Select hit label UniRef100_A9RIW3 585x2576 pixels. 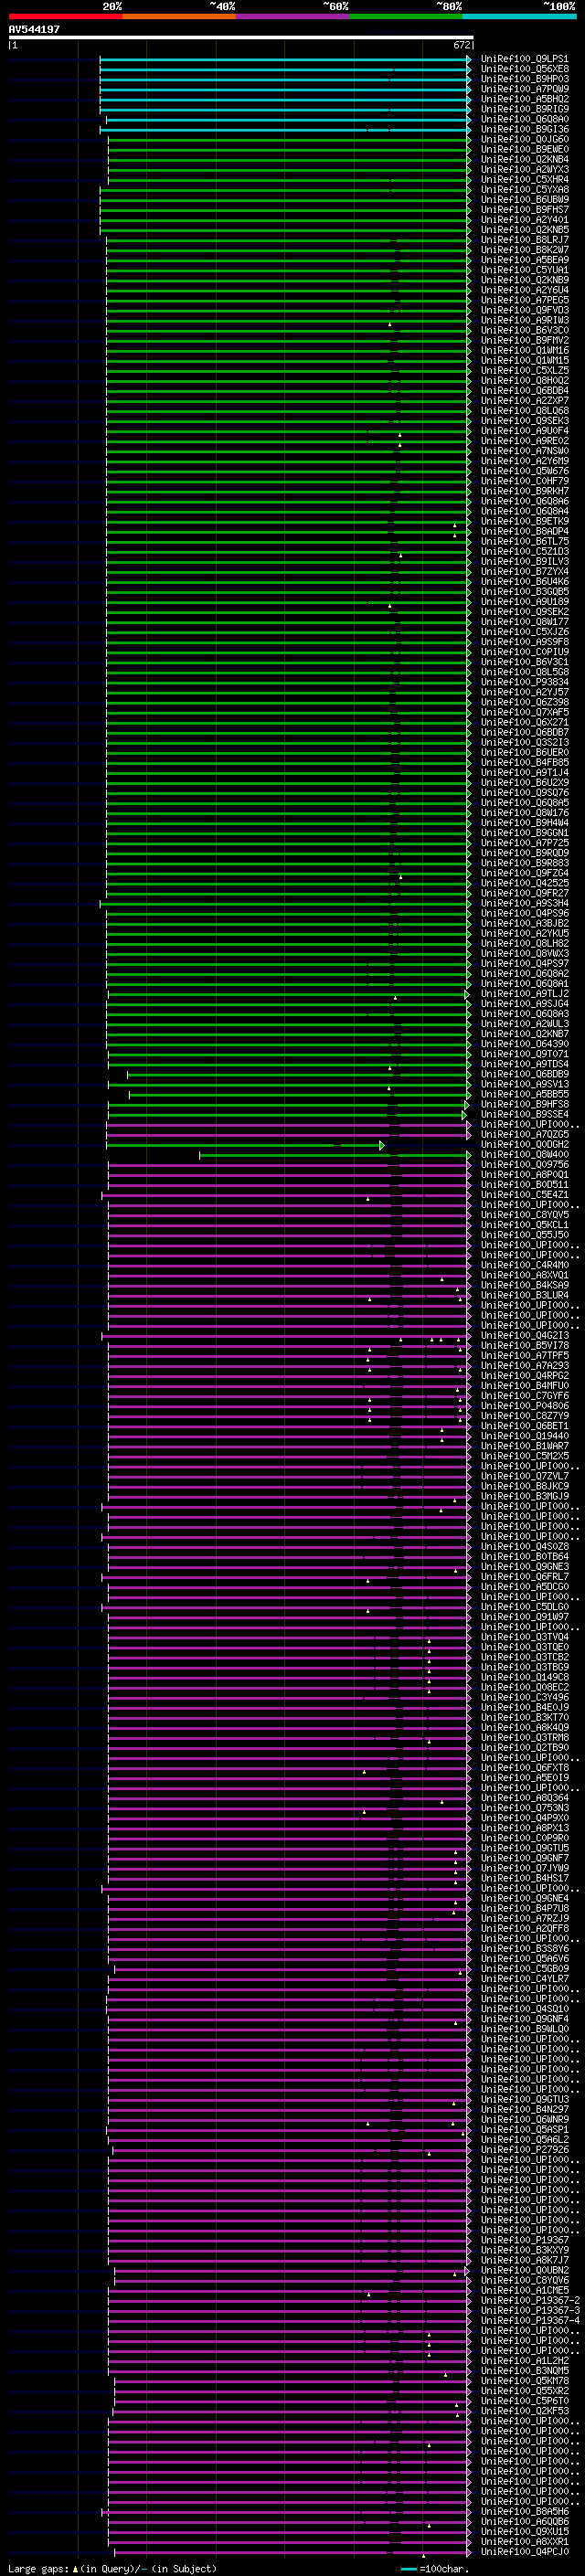524,320
